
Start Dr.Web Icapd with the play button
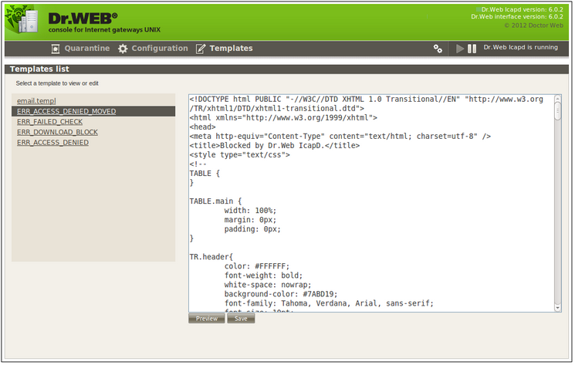460,49
